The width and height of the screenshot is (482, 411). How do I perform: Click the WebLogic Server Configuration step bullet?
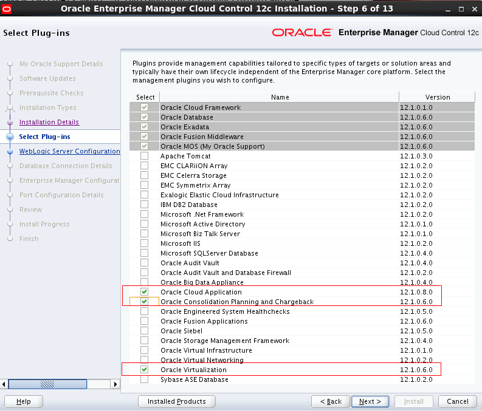coord(10,151)
